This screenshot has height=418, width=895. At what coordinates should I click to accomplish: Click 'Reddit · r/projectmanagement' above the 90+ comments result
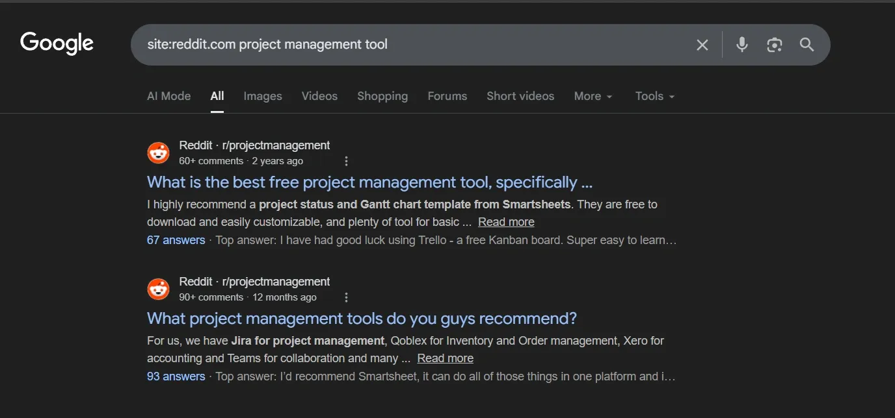coord(254,282)
